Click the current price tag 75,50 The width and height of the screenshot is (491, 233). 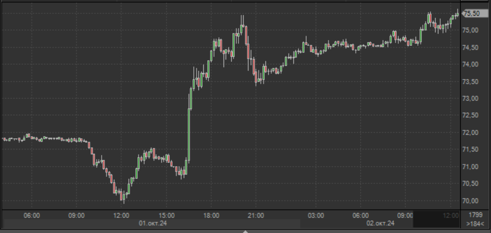pyautogui.click(x=473, y=13)
